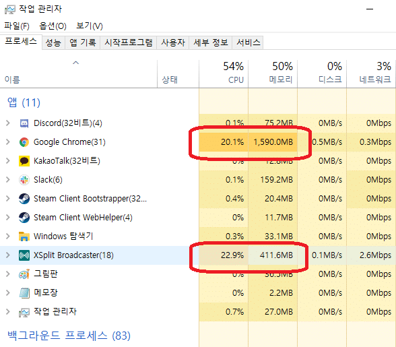
Task: Expand the Google Chrome process group
Action: coord(8,141)
